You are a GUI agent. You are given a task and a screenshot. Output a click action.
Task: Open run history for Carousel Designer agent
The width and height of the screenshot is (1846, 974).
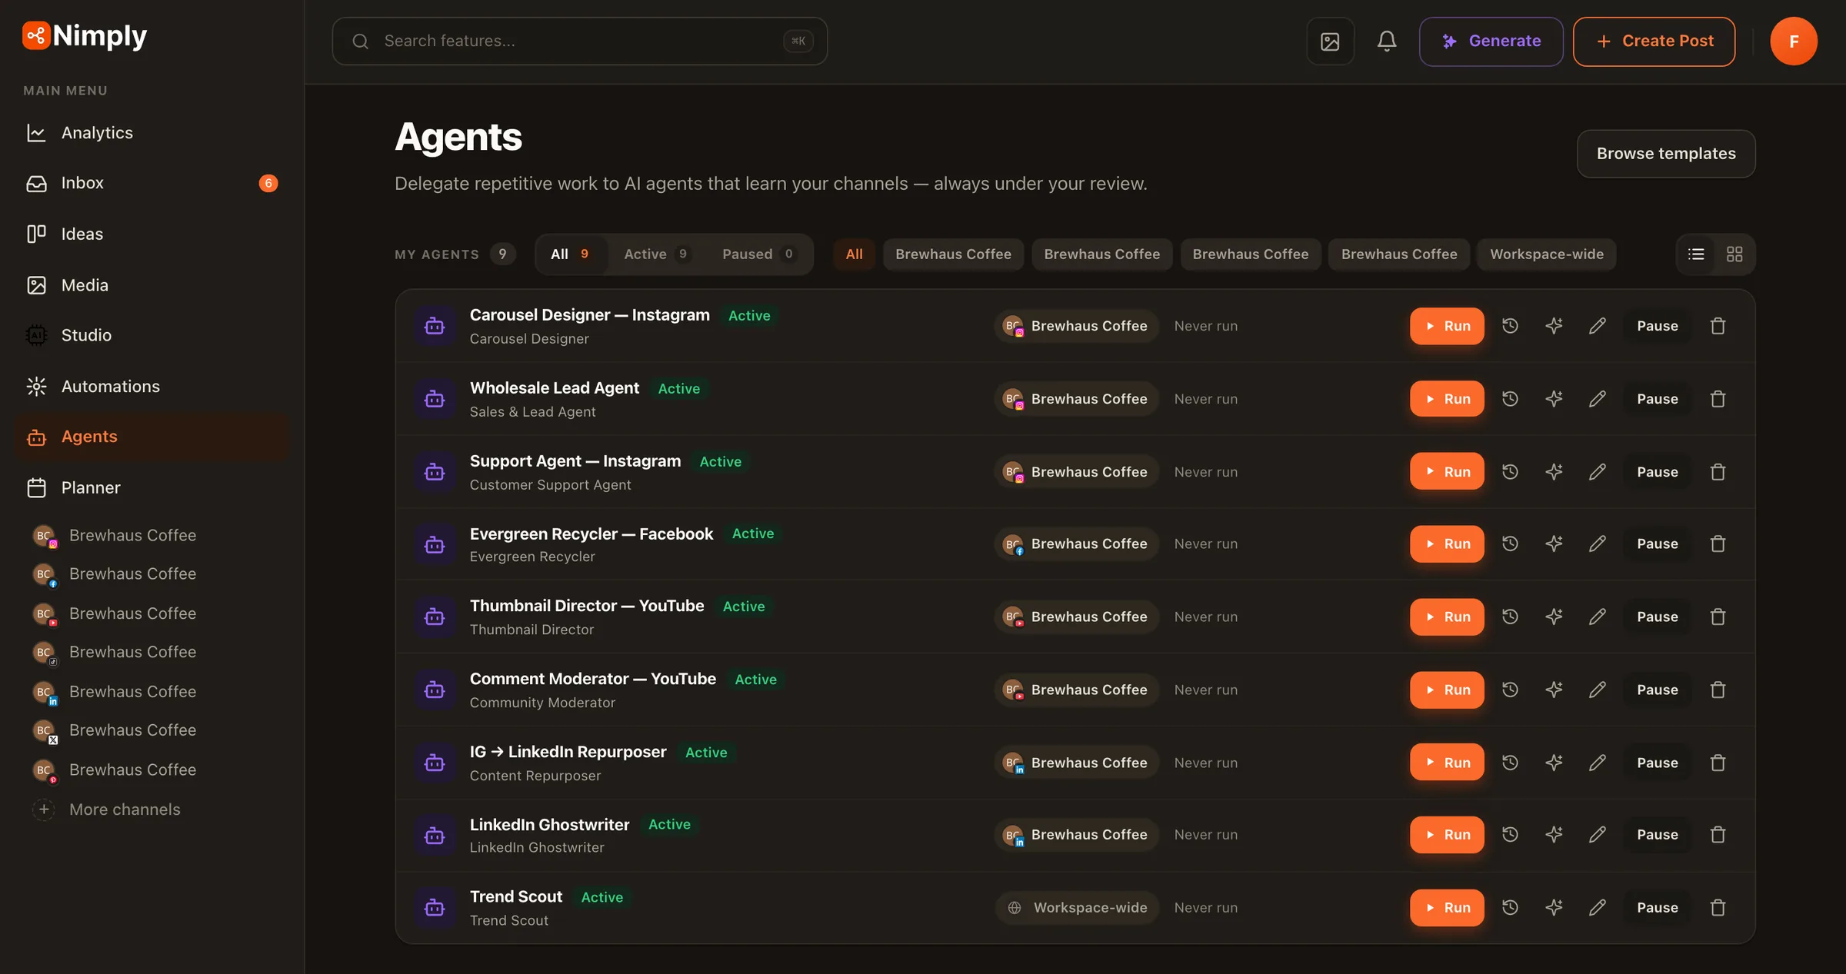[1510, 326]
